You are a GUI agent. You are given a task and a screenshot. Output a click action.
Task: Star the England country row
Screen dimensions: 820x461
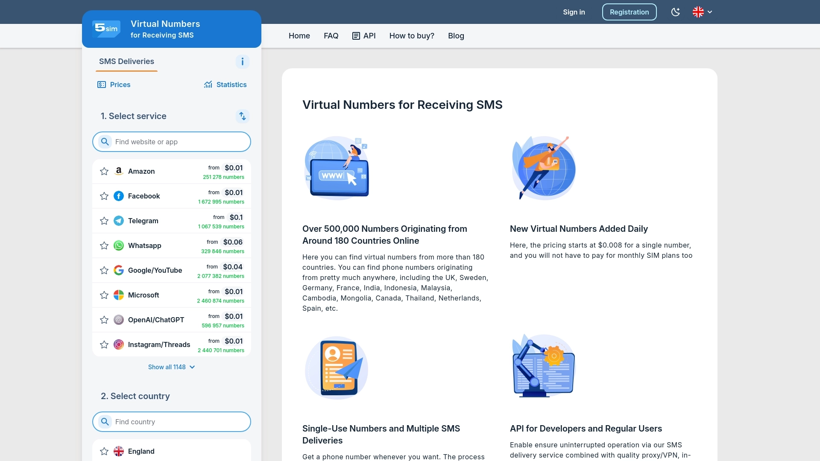tap(104, 451)
